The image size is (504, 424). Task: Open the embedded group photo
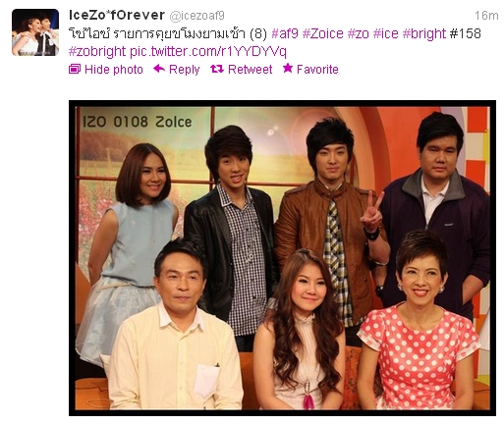click(282, 258)
